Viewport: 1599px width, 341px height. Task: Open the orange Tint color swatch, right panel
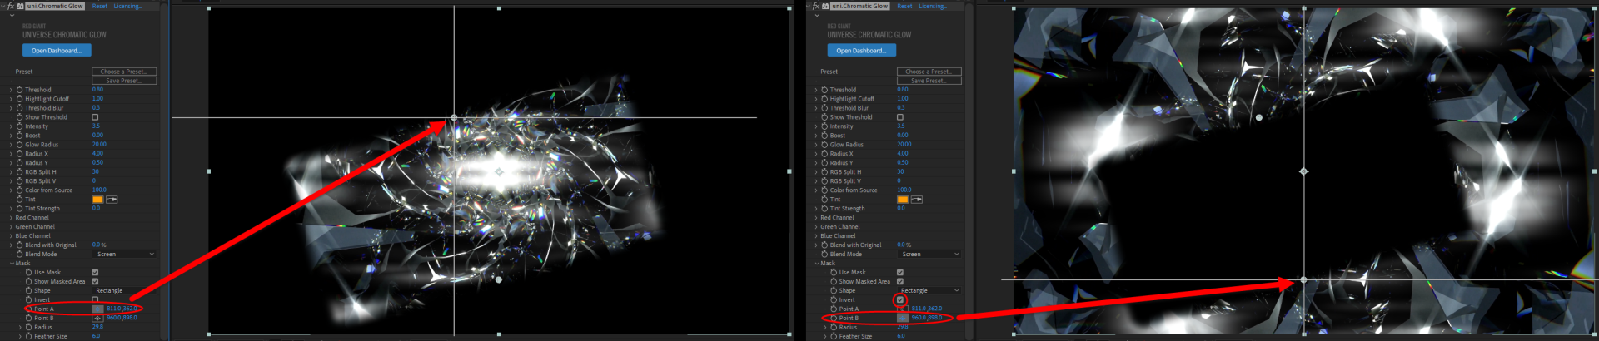pos(902,200)
